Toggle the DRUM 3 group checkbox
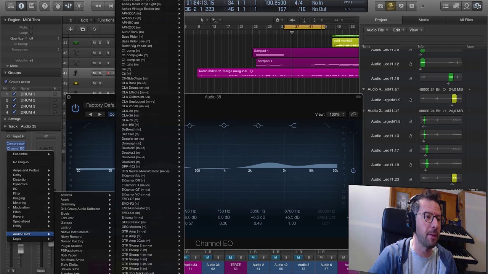 point(14,106)
